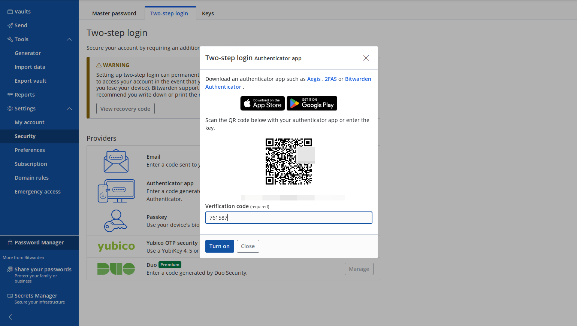
Task: Select Security in sidebar
Action: click(x=39, y=136)
